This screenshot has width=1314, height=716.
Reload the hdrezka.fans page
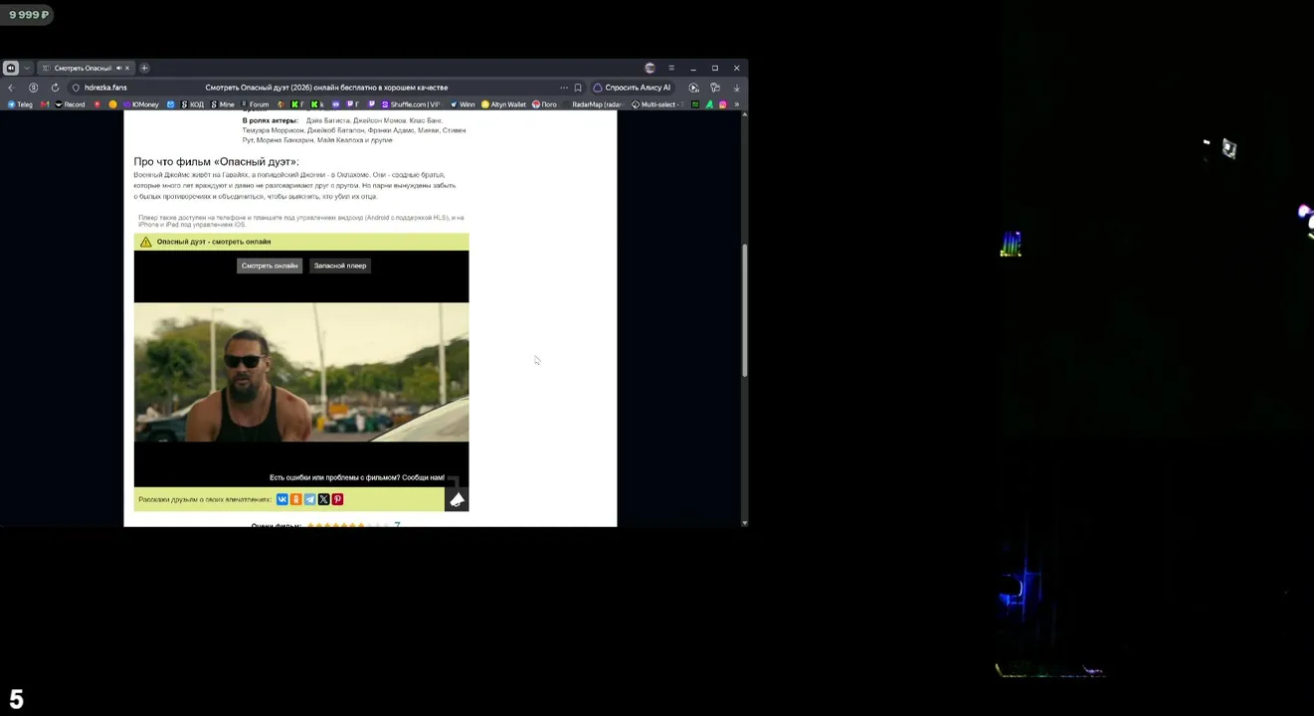55,88
